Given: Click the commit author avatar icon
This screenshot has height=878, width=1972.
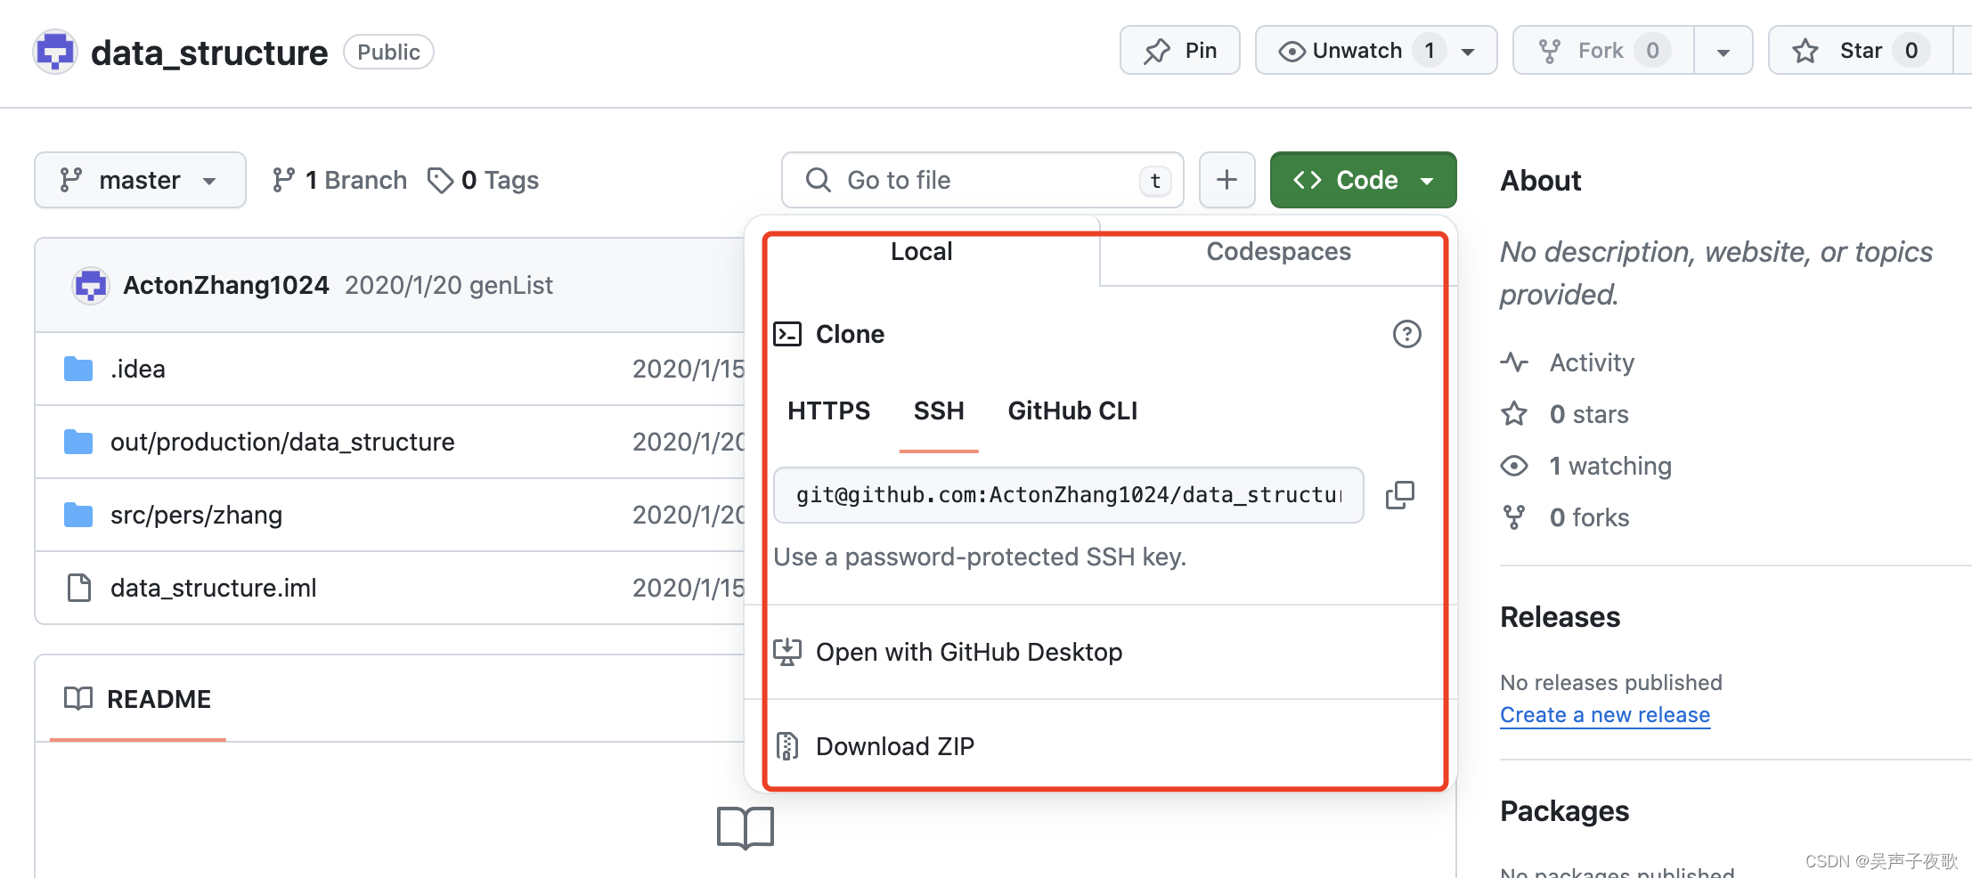Looking at the screenshot, I should tap(90, 285).
